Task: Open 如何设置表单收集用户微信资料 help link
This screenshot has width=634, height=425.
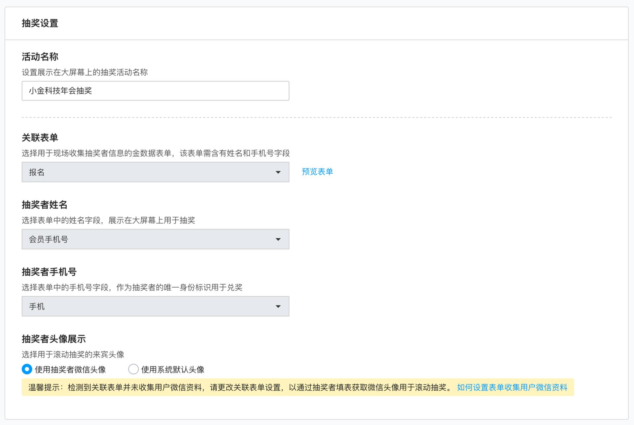Action: coord(512,387)
